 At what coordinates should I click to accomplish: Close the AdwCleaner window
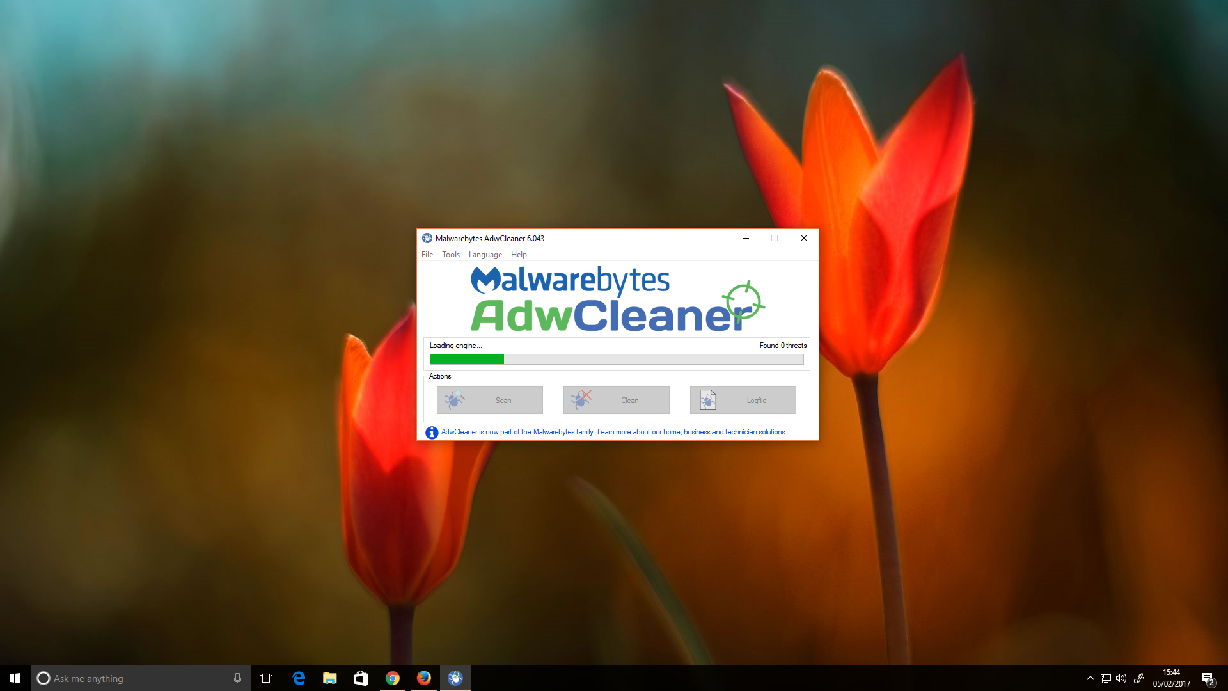[x=804, y=238]
